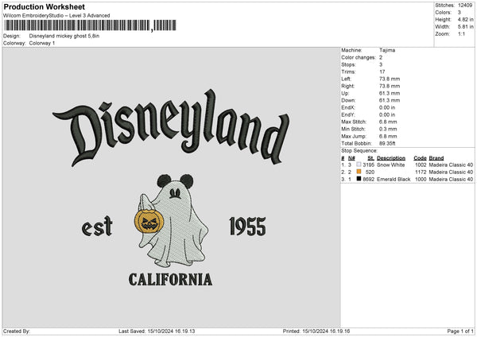Viewport: 477px width, 337px height.
Task: Click the Production Worksheet title
Action: coord(44,6)
